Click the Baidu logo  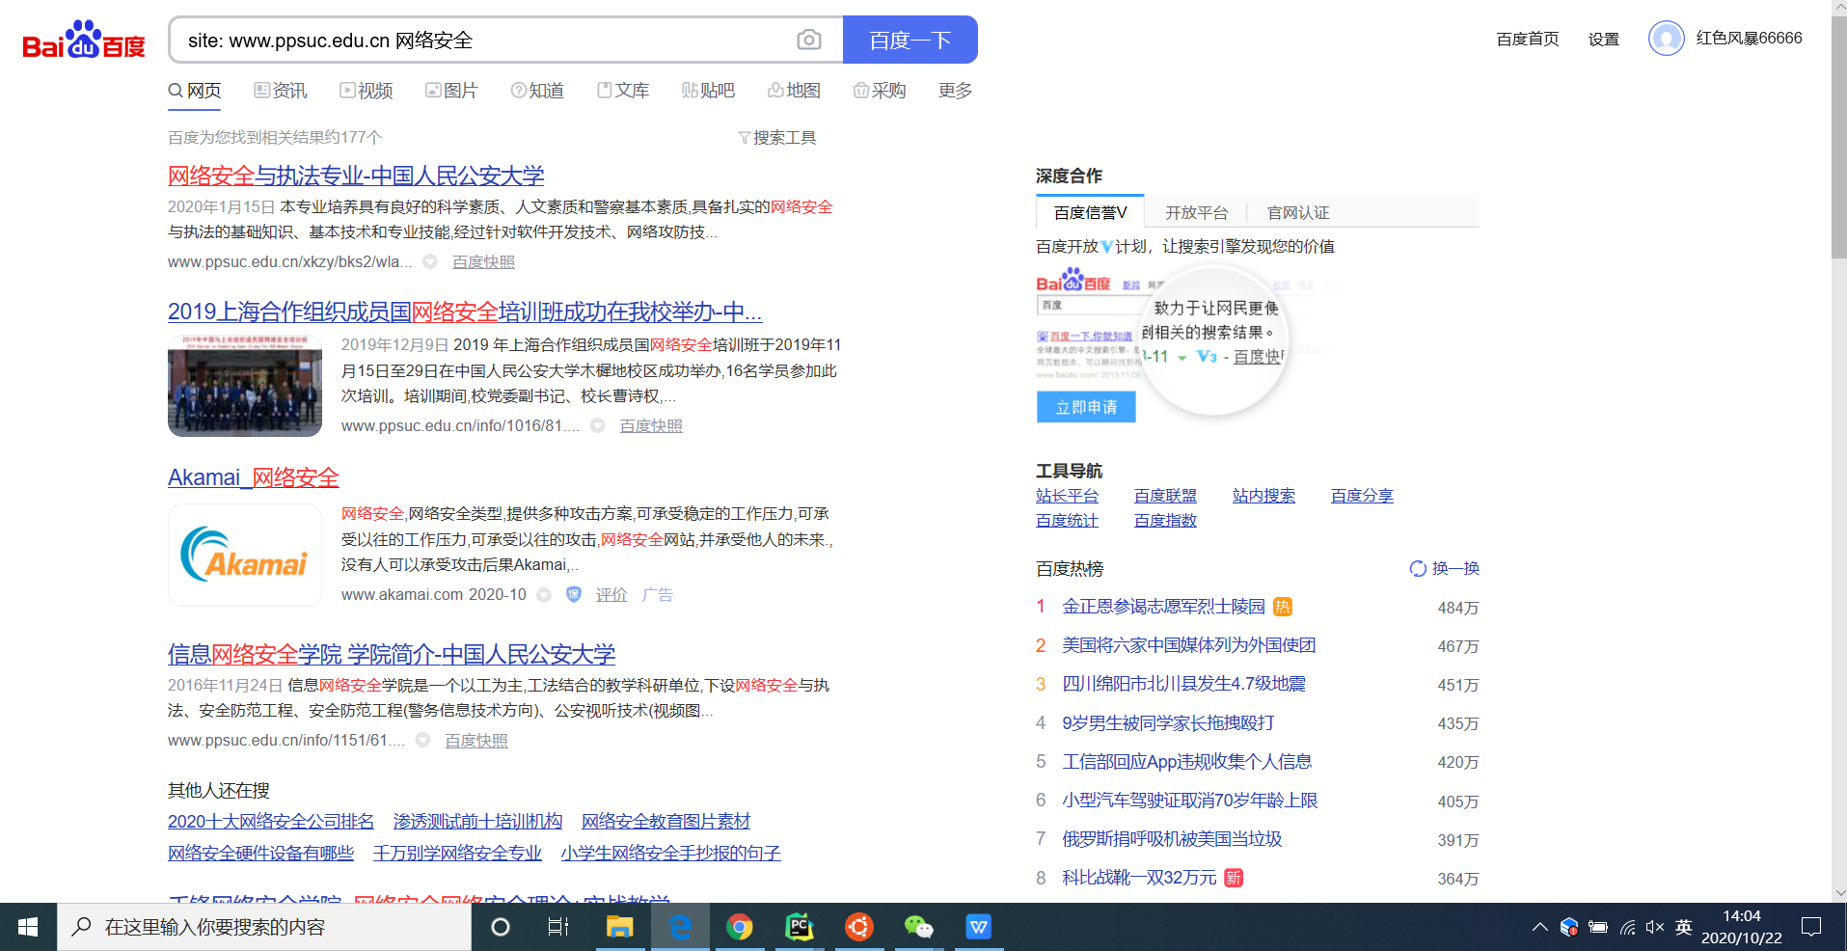(x=84, y=40)
